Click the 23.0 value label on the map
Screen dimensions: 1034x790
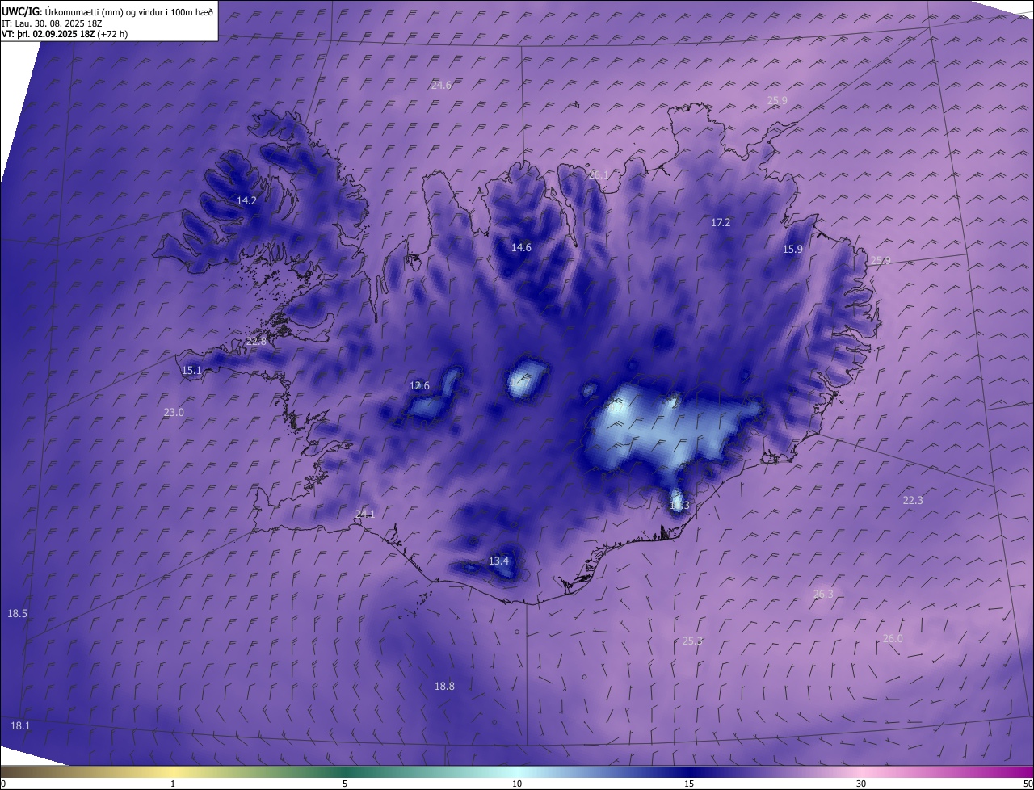point(174,412)
